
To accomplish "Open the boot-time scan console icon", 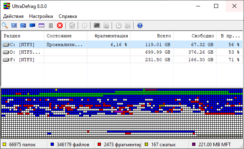I will point(97,25).
